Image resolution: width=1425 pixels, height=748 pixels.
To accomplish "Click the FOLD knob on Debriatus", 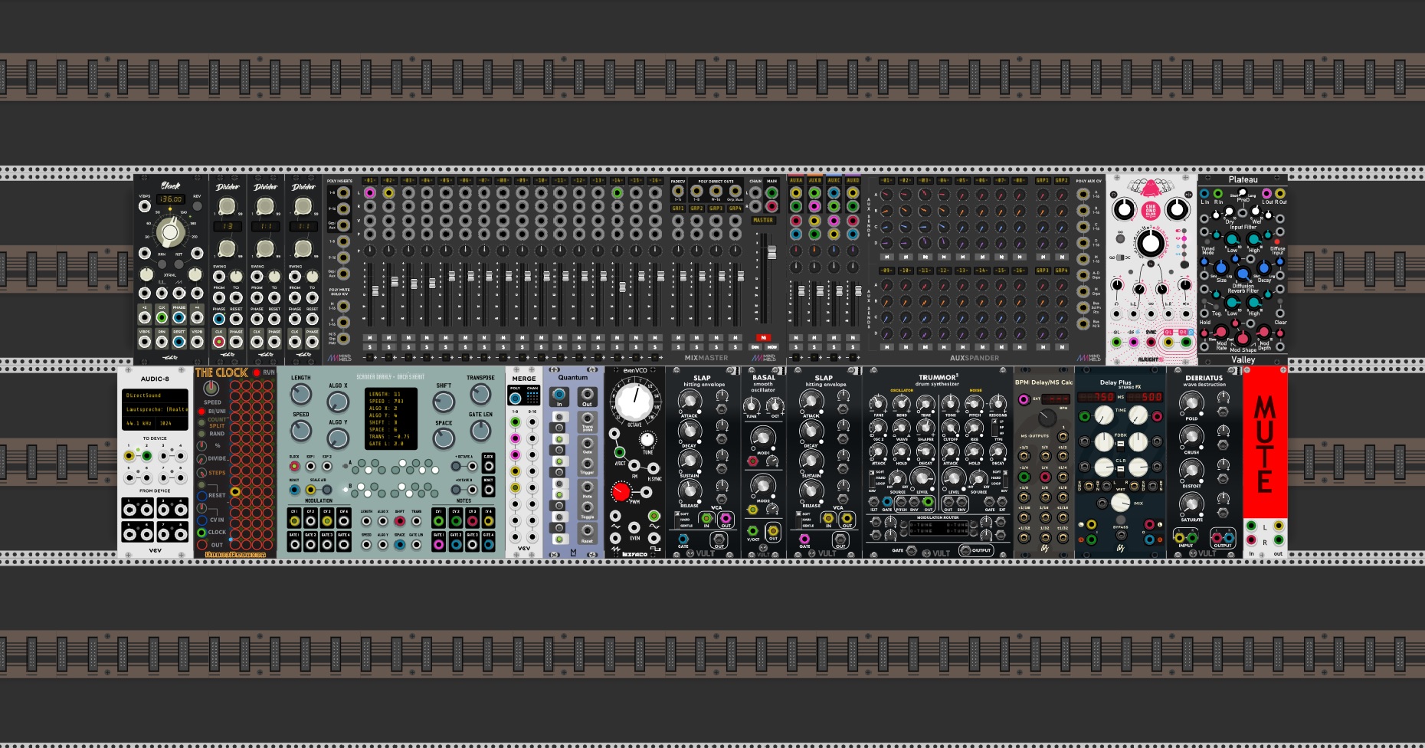I will (x=1191, y=402).
